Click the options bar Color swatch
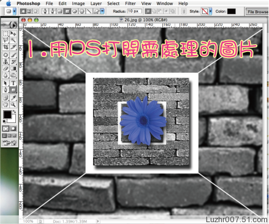 [x=232, y=12]
